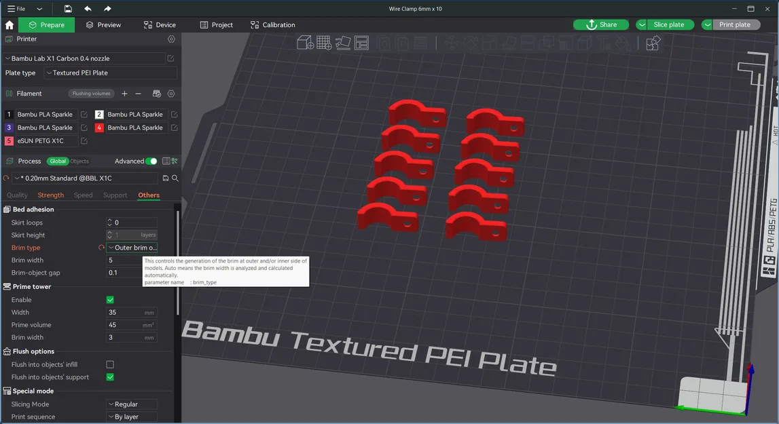The image size is (779, 424).
Task: Open the Speed settings tab
Action: click(83, 195)
